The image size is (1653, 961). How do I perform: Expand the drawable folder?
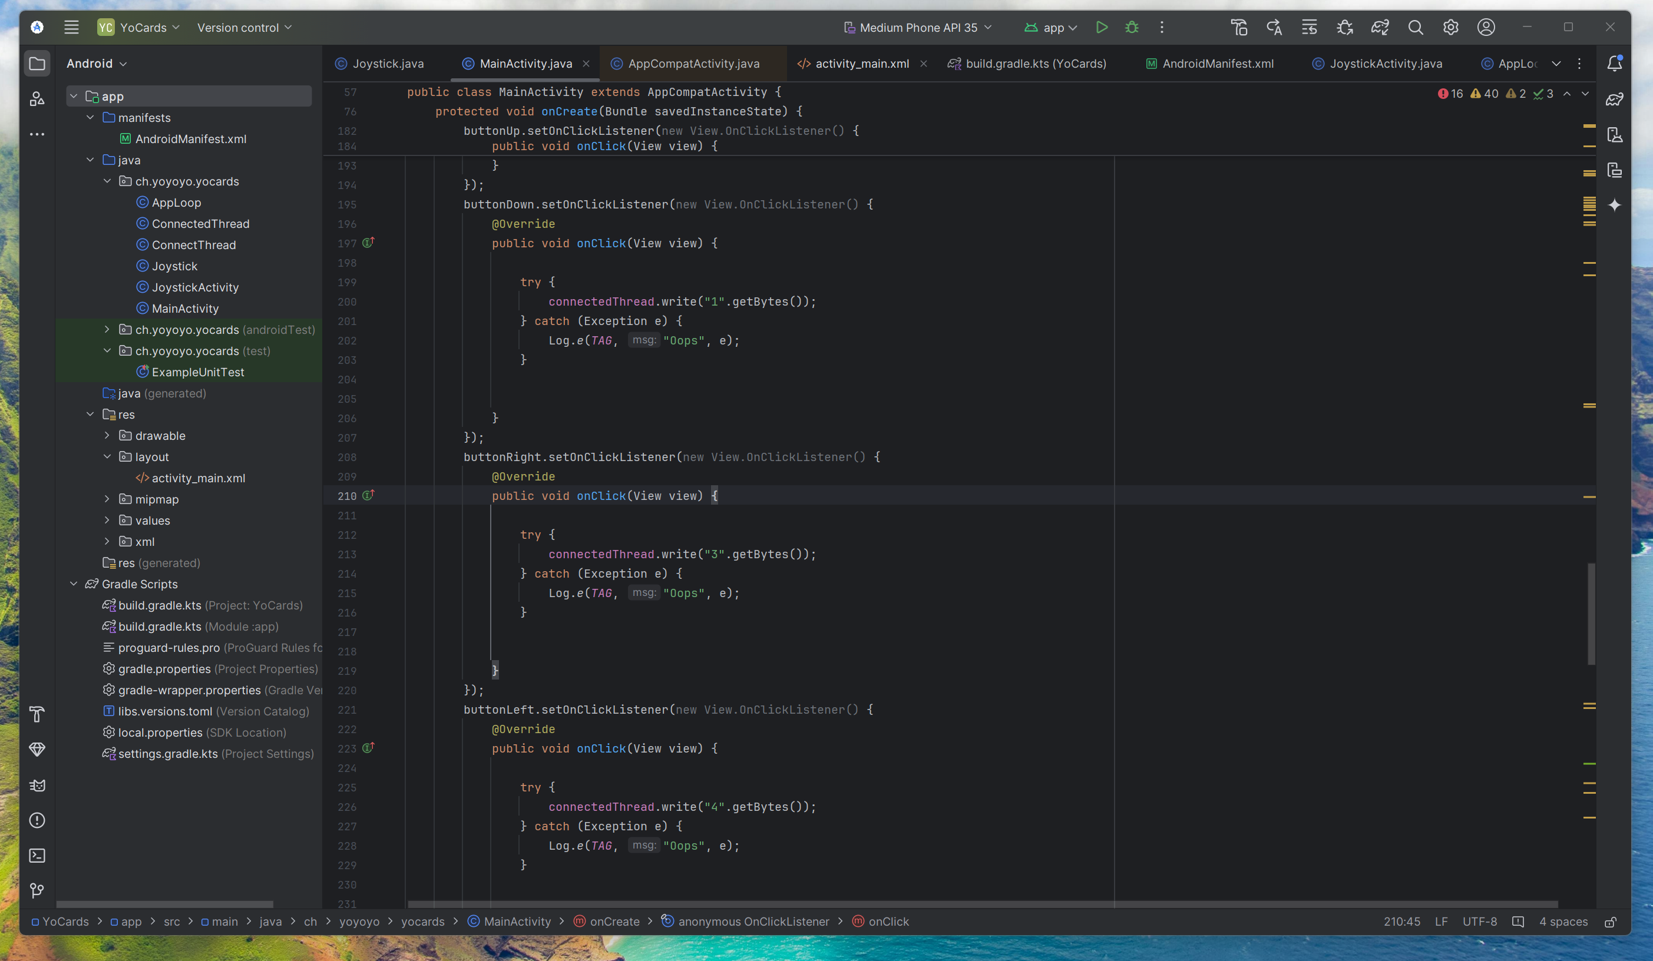point(107,435)
